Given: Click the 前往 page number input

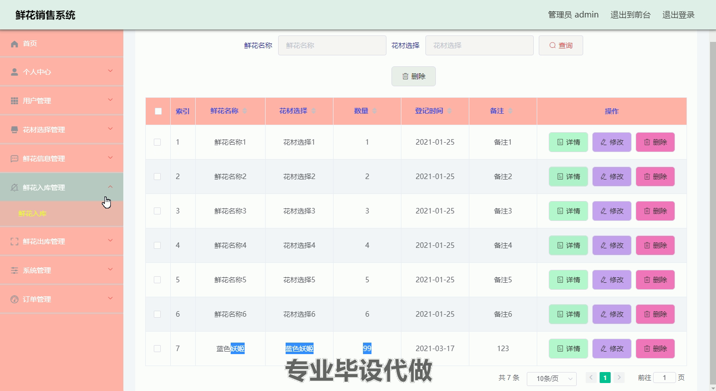Looking at the screenshot, I should pyautogui.click(x=664, y=378).
